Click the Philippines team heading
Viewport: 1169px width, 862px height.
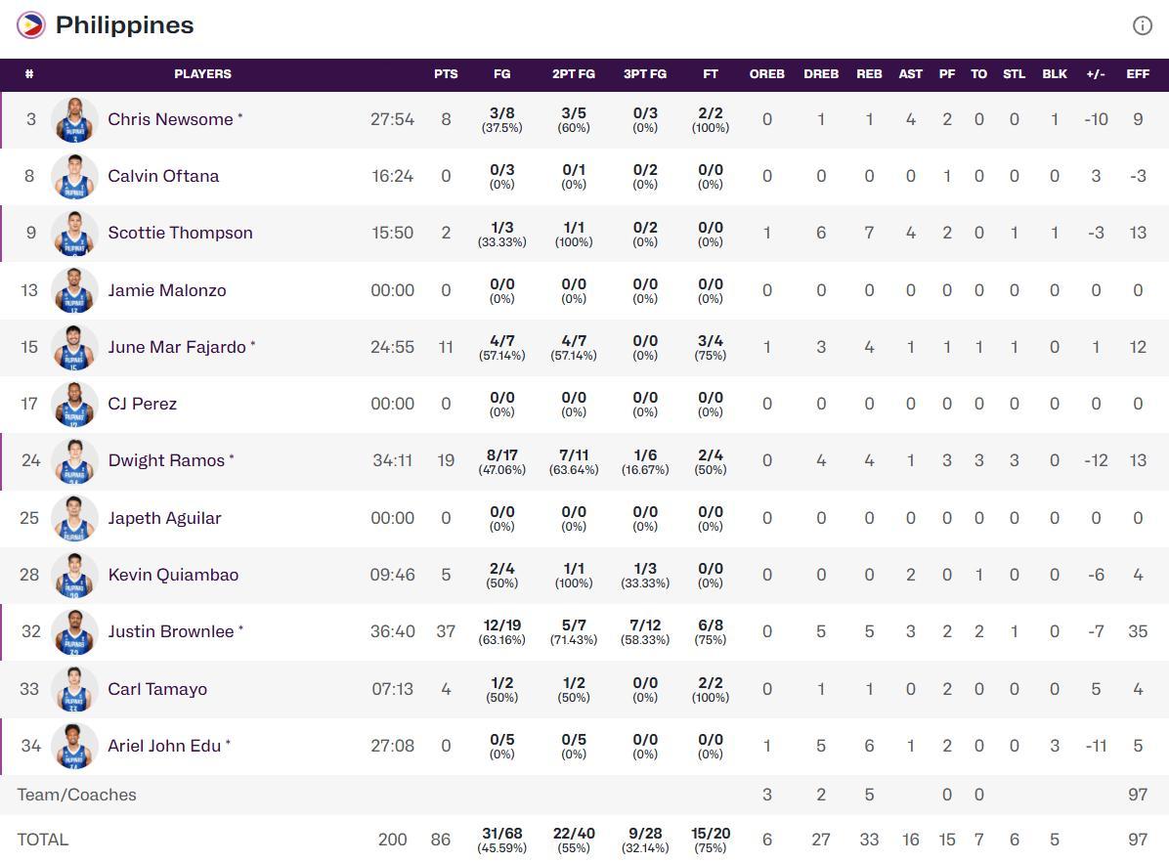(x=124, y=25)
